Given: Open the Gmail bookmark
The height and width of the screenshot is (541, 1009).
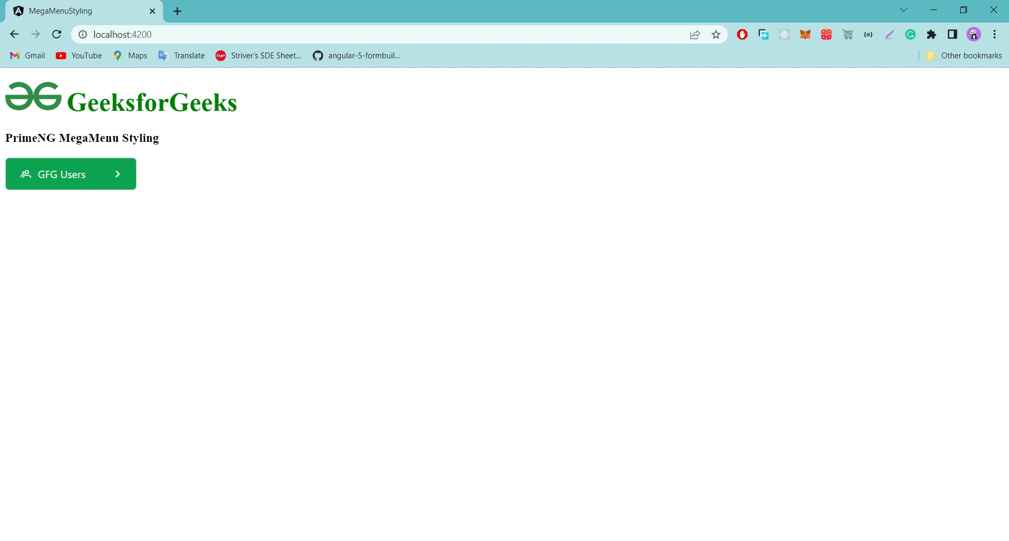Looking at the screenshot, I should (x=27, y=56).
